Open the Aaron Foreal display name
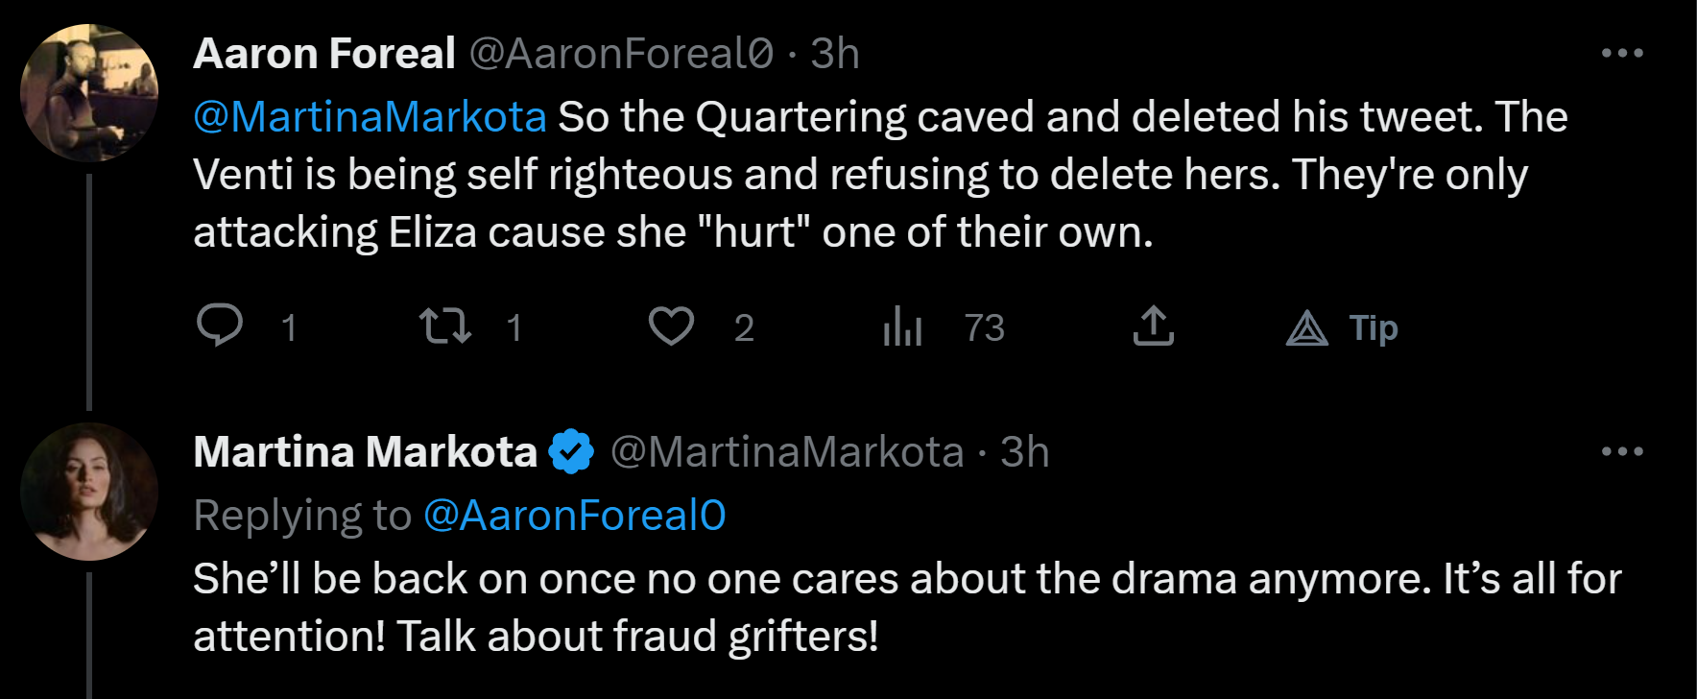Viewport: 1697px width, 699px height. point(324,53)
